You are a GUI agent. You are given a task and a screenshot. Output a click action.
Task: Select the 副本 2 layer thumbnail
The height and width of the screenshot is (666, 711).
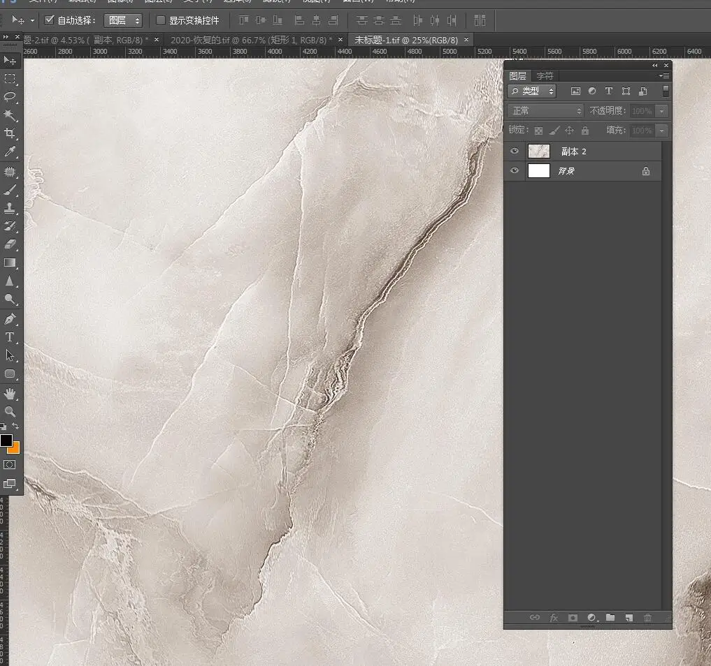(539, 151)
